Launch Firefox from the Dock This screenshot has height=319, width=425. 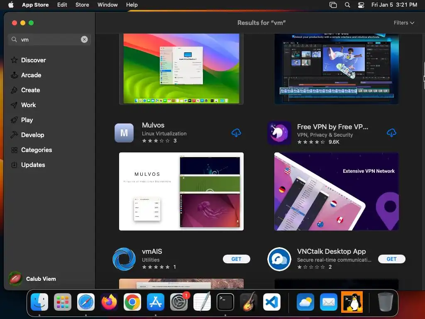pyautogui.click(x=109, y=302)
